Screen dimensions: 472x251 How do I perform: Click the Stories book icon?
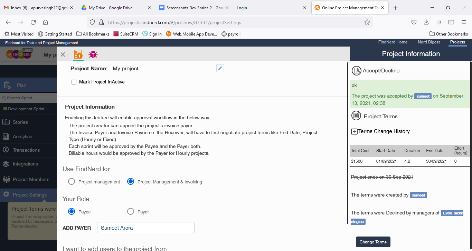pos(6,122)
